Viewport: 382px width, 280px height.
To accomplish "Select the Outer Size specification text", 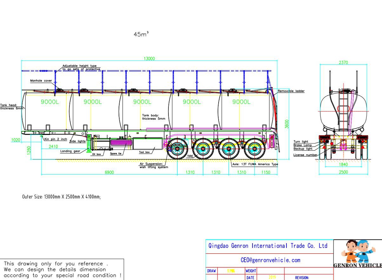I will point(62,197).
